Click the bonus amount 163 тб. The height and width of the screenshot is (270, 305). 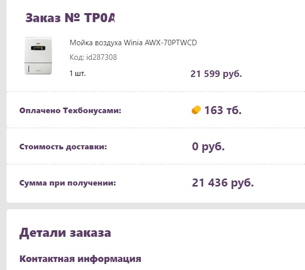[x=222, y=110]
